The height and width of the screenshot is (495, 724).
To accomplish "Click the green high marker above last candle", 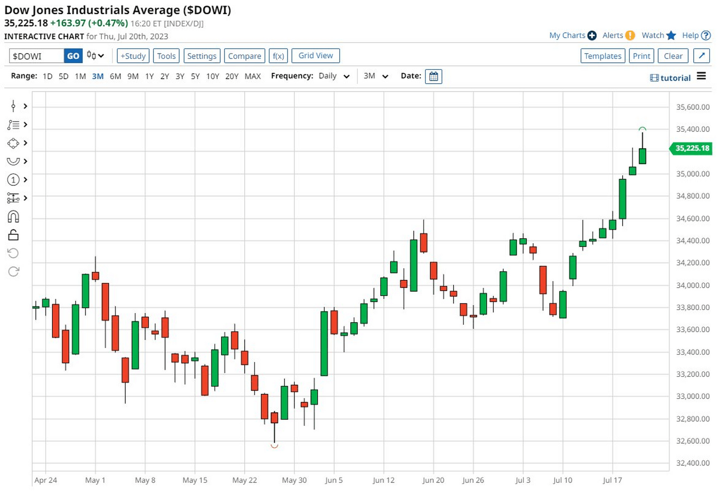I will (642, 129).
